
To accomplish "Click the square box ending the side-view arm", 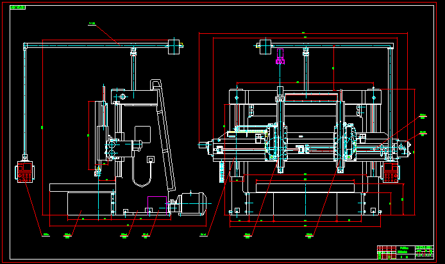I will click(x=173, y=47).
